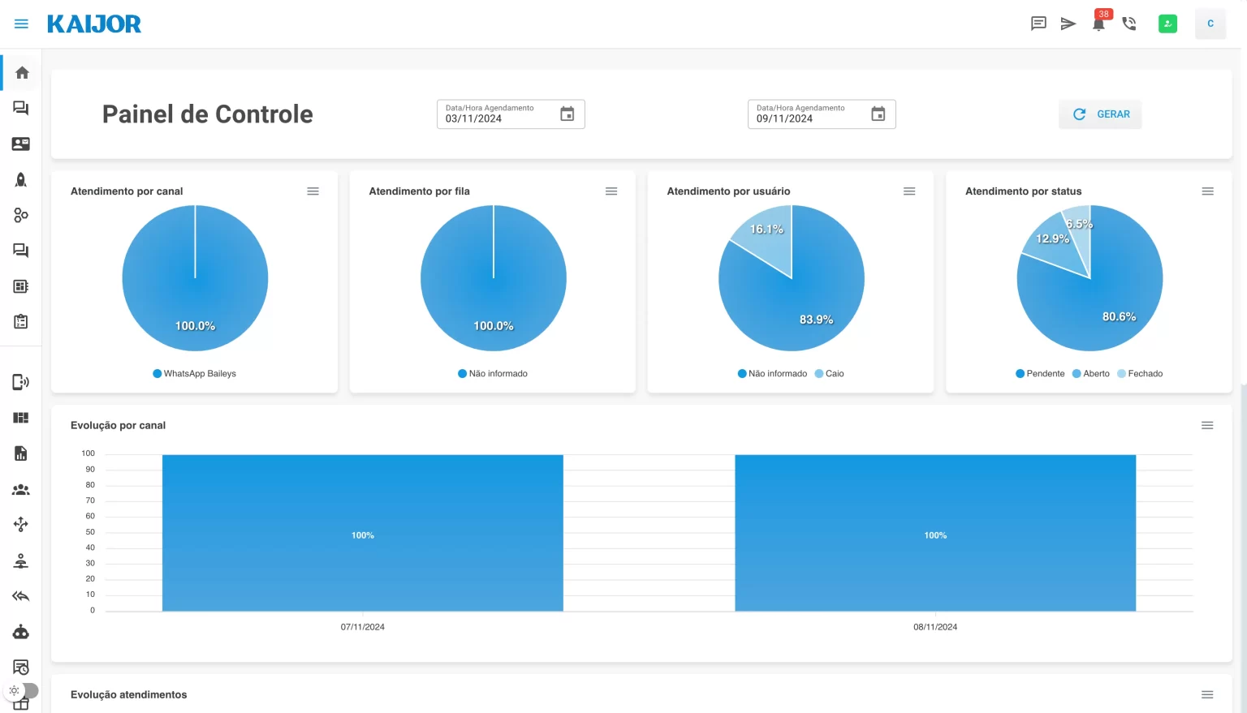Click the green user status icon
Screen dimensions: 1247x713
coord(1167,24)
